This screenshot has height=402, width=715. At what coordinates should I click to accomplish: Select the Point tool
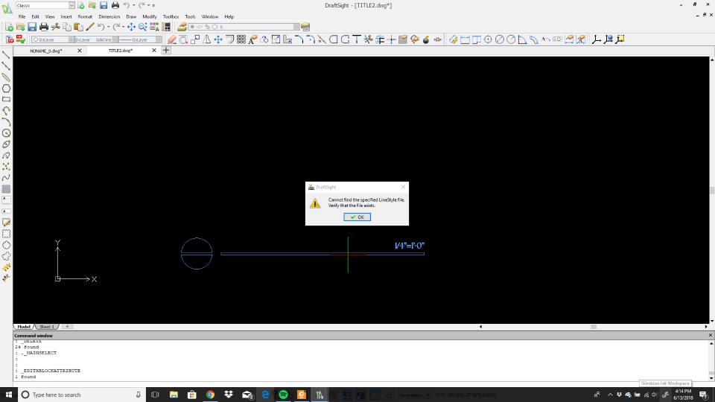[x=6, y=167]
